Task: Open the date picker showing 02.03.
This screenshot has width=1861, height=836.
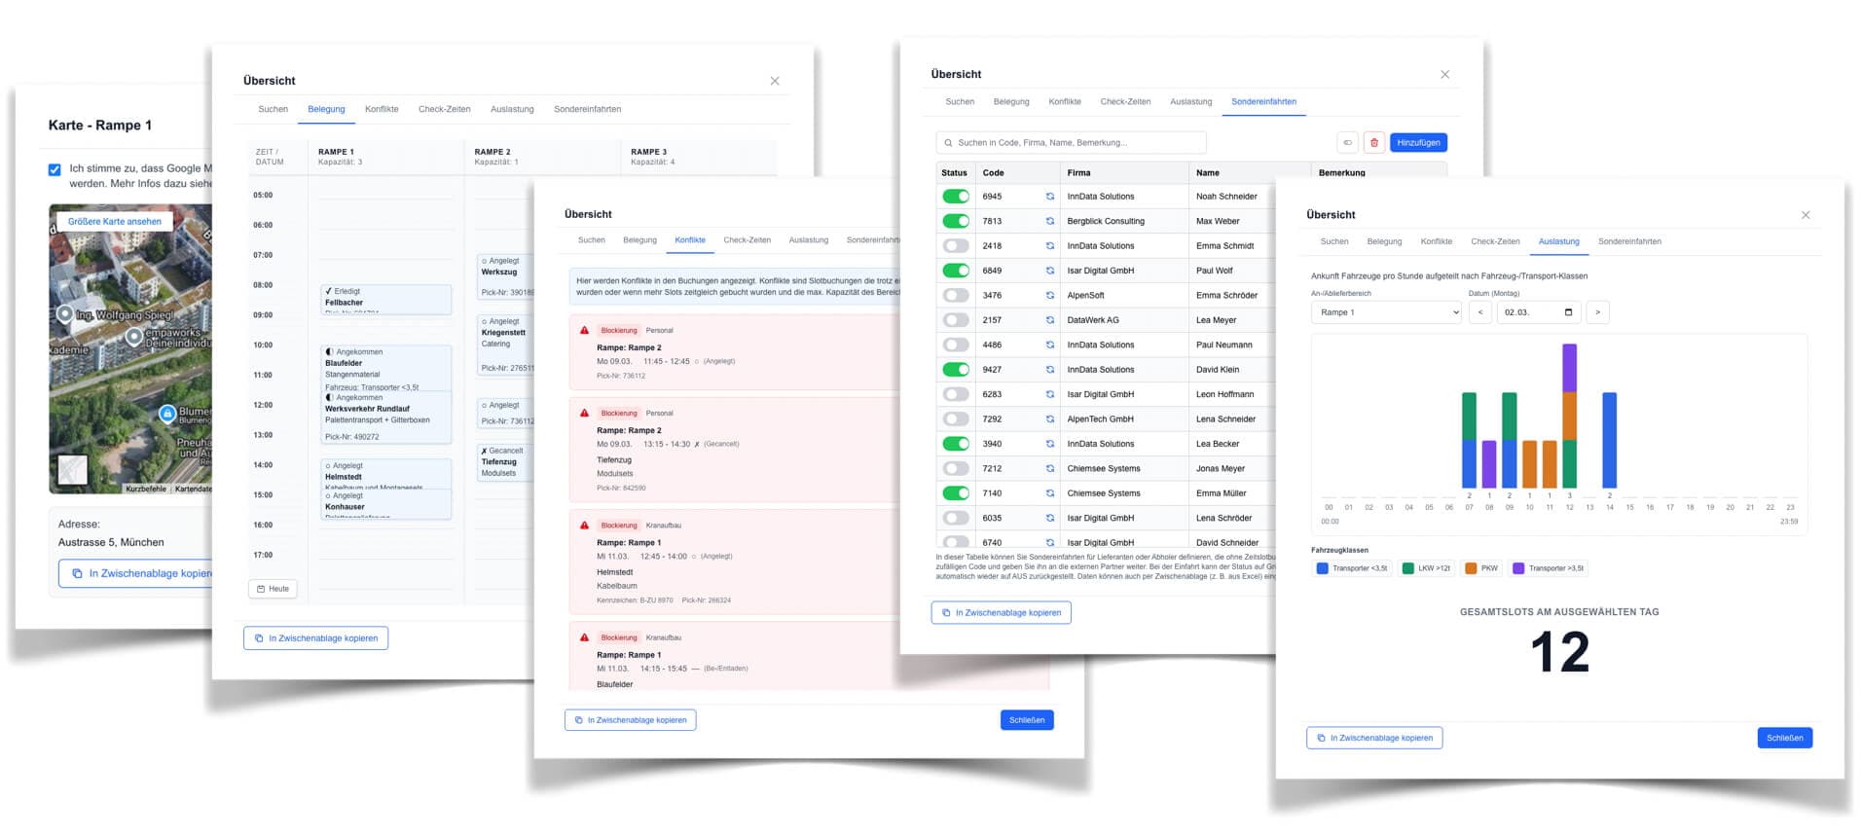Action: tap(1538, 312)
